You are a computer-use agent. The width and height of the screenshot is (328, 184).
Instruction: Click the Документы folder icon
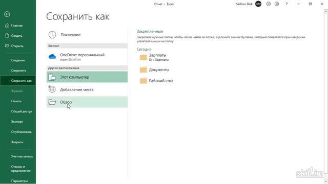click(143, 70)
